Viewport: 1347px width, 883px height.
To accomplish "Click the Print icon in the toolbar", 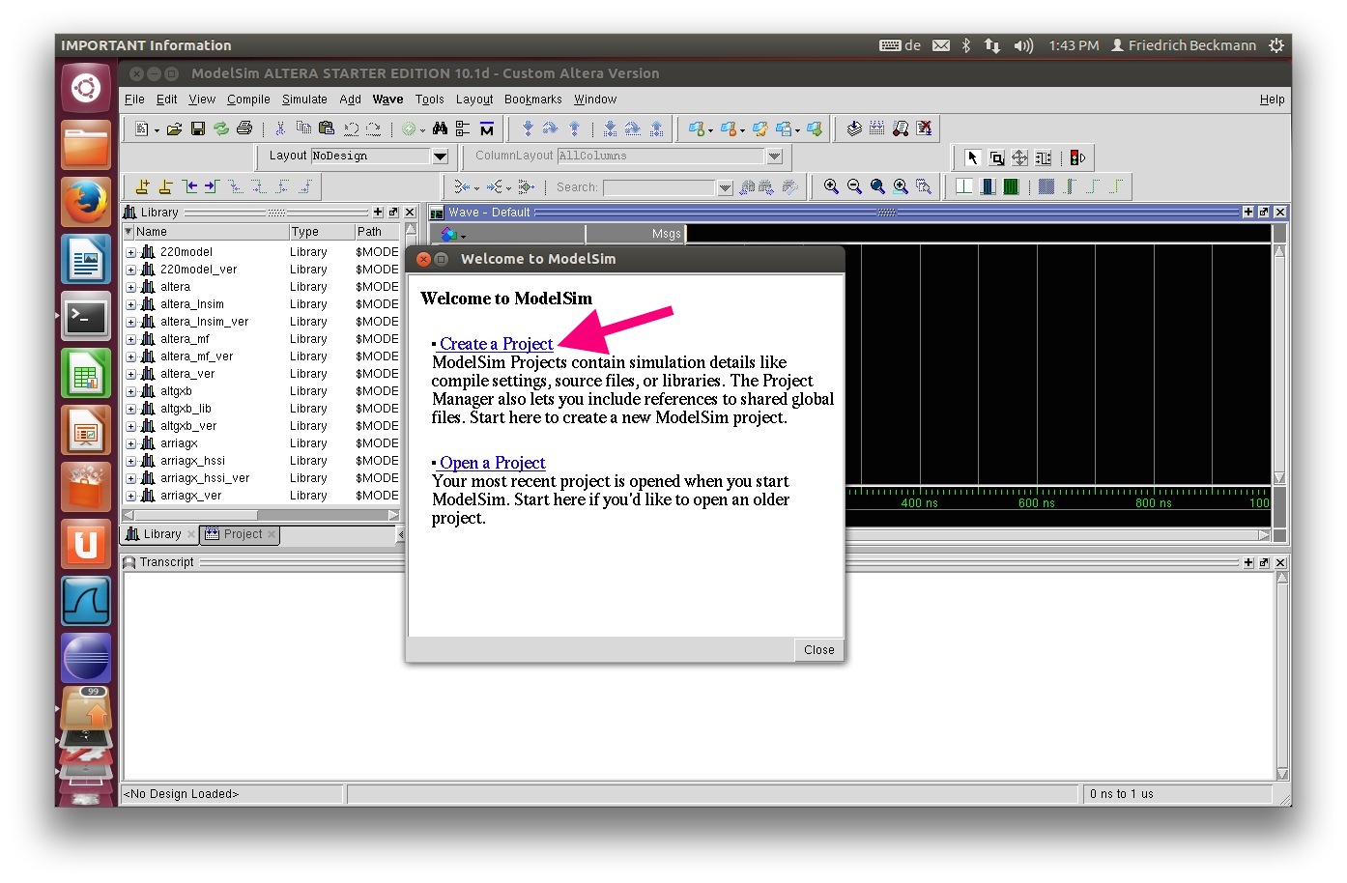I will coord(244,128).
